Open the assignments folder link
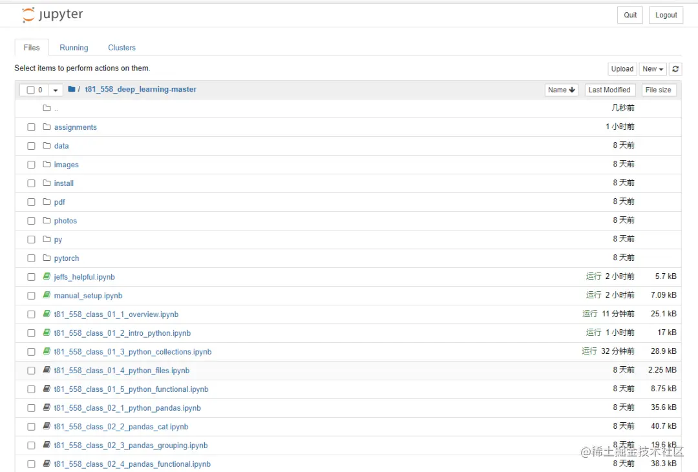Screen dimensions: 698x472 pyautogui.click(x=75, y=127)
